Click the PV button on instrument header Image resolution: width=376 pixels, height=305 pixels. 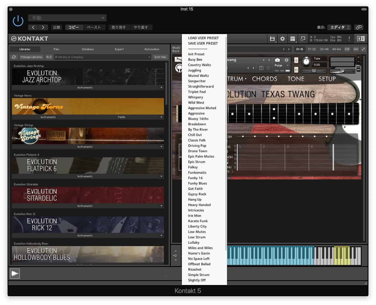pyautogui.click(x=358, y=70)
